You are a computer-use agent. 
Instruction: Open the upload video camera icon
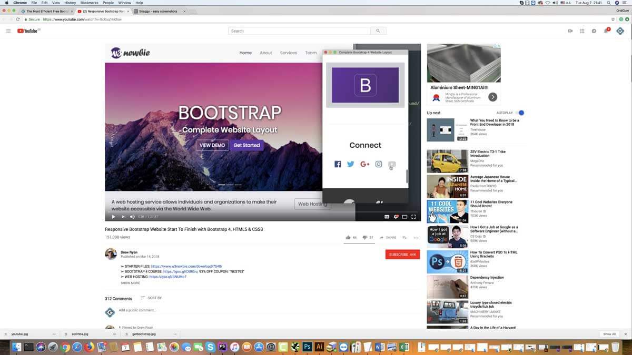(x=570, y=31)
